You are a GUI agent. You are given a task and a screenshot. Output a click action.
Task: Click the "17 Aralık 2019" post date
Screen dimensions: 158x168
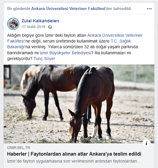33,27
